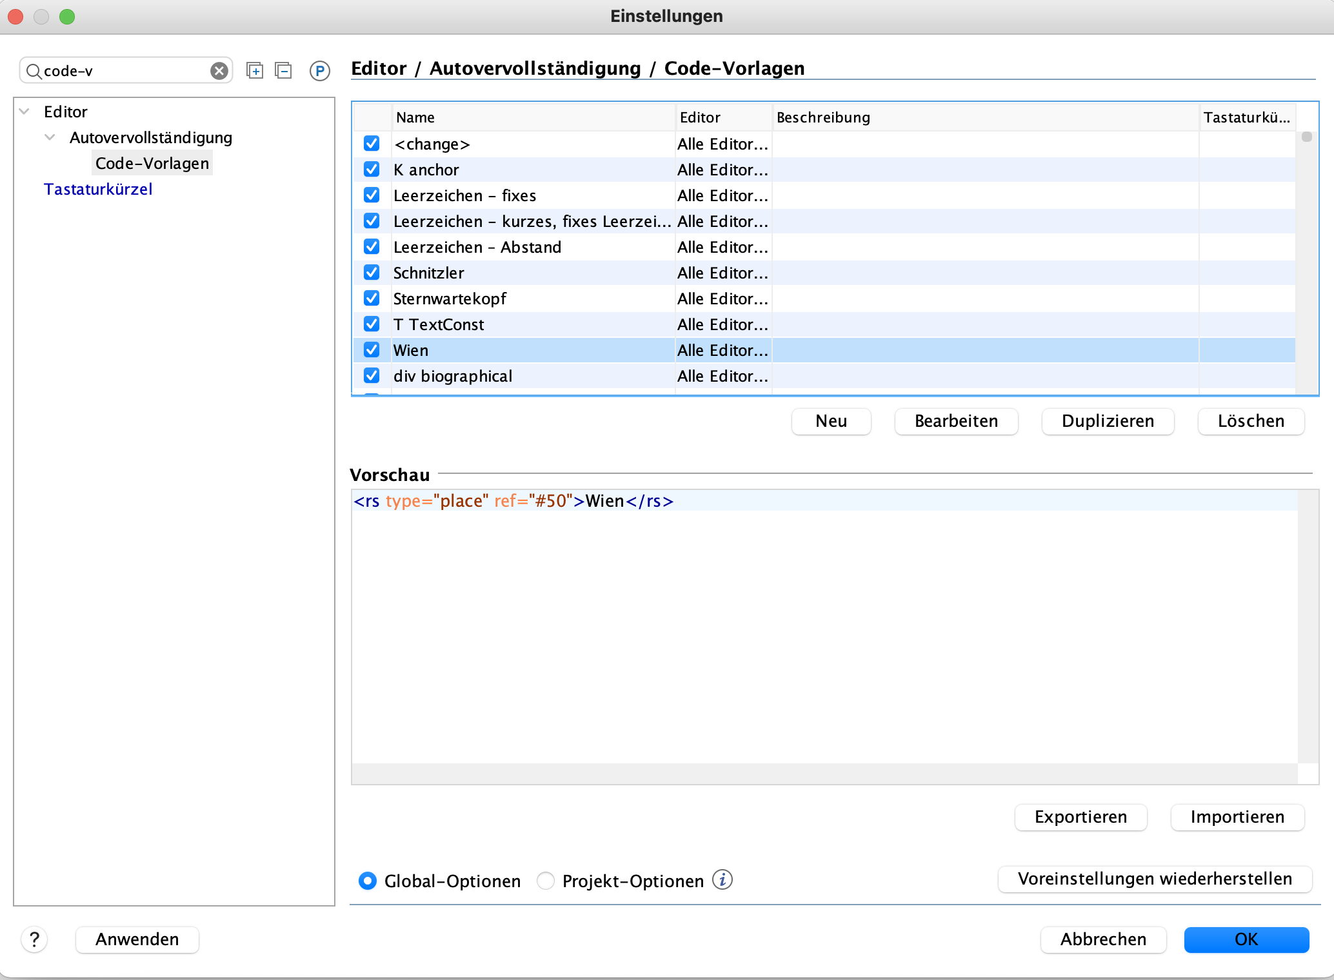Click the Löschen button

1251,421
